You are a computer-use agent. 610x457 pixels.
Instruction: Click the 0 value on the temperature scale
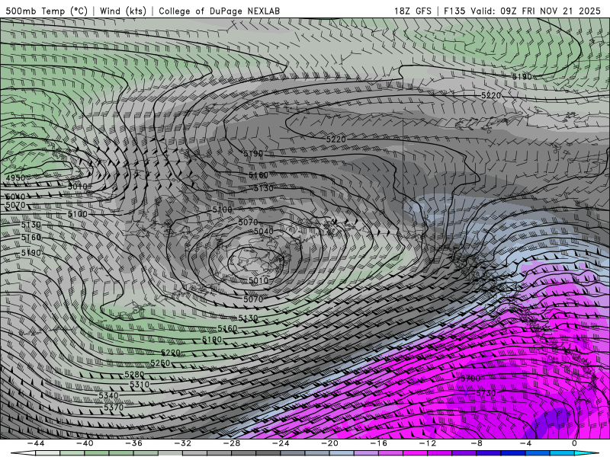tap(575, 443)
